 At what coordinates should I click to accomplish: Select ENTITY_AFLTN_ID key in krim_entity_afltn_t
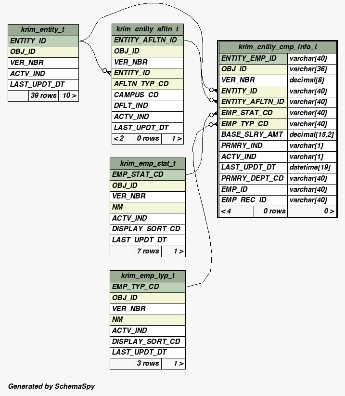148,40
